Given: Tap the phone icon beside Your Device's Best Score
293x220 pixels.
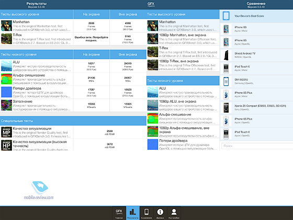Looking at the screenshot, I should (226, 16).
